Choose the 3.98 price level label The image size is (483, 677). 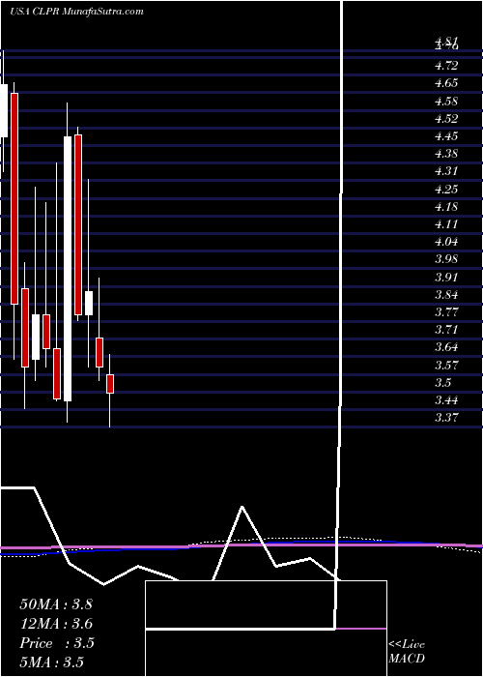[446, 259]
